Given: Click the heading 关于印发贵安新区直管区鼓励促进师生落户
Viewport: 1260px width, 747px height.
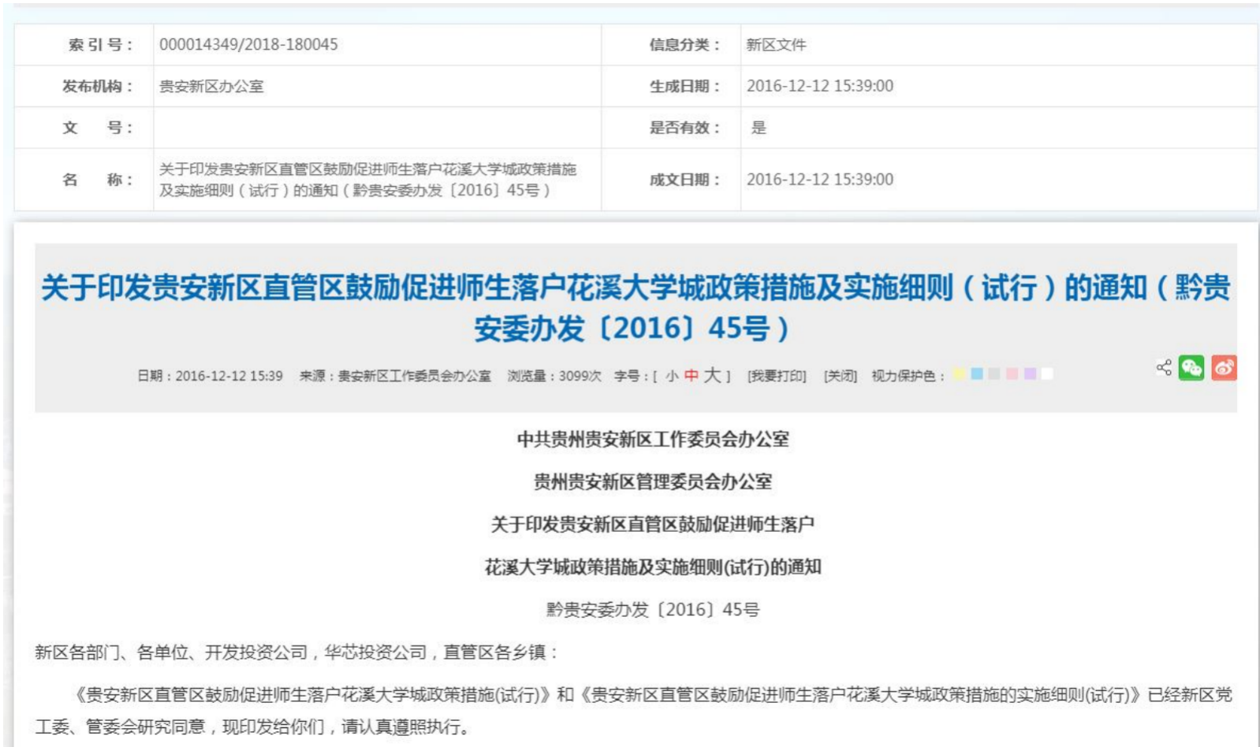Looking at the screenshot, I should click(653, 525).
